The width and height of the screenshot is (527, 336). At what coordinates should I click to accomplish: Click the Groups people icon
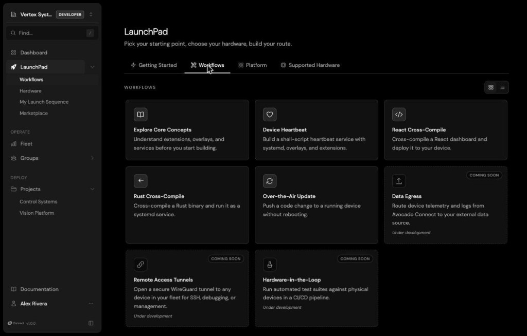click(x=13, y=158)
